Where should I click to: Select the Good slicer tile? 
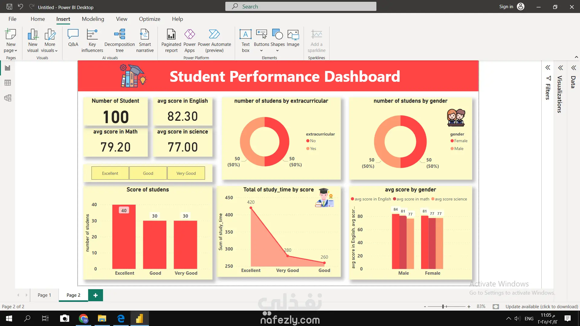[x=148, y=173]
